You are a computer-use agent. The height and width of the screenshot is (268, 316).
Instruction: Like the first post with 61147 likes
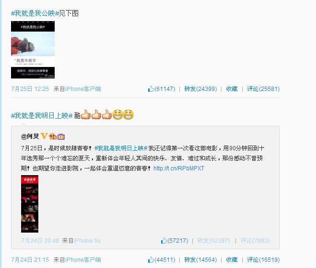162,89
